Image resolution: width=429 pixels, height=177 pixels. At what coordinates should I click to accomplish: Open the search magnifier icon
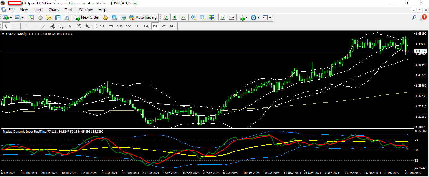(x=414, y=18)
